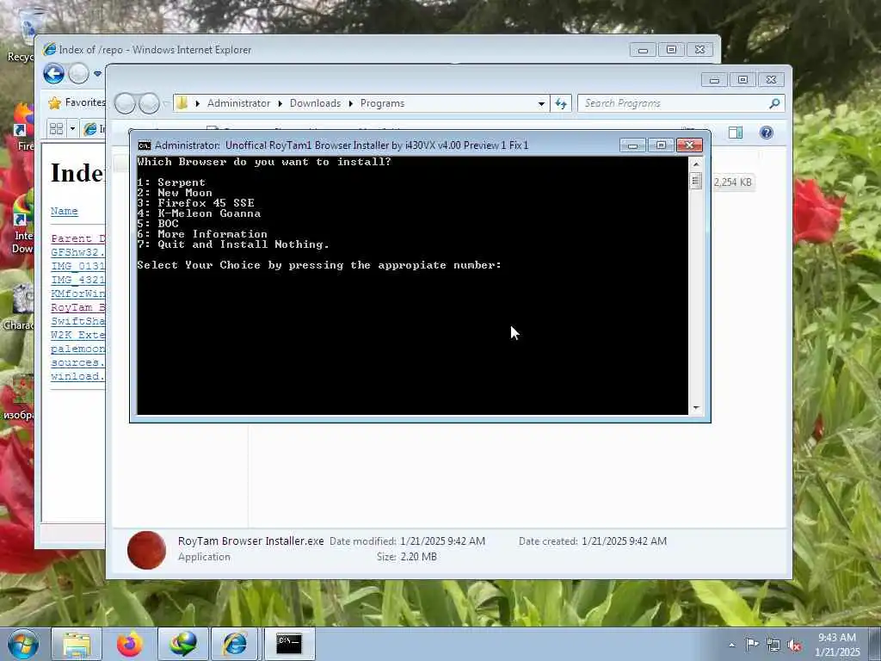Go back in Internet Explorer window

(x=53, y=74)
